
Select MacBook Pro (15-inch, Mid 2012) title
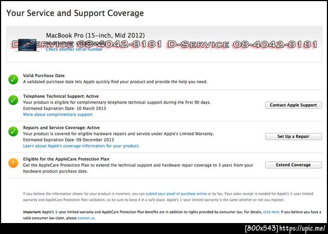[x=95, y=35]
